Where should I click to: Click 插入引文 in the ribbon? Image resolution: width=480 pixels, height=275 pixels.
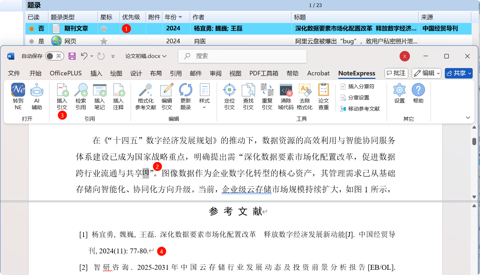tap(62, 97)
